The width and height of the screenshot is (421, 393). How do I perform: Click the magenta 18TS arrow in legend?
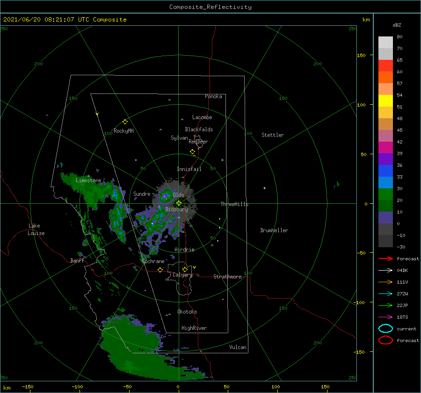pos(385,317)
